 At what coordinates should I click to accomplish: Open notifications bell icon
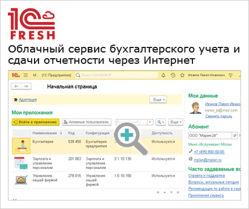click(x=164, y=75)
